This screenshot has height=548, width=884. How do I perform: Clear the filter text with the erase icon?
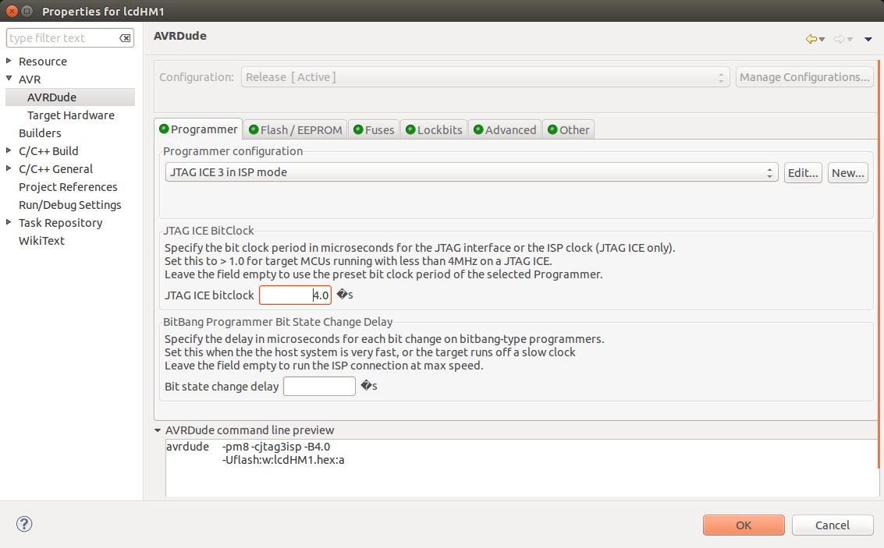point(125,38)
